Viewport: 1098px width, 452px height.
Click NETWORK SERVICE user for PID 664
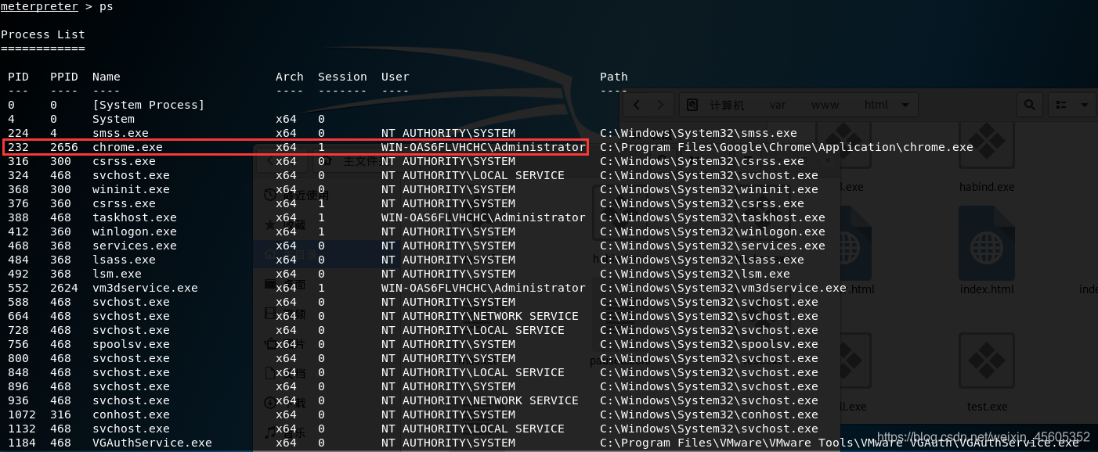(x=480, y=316)
